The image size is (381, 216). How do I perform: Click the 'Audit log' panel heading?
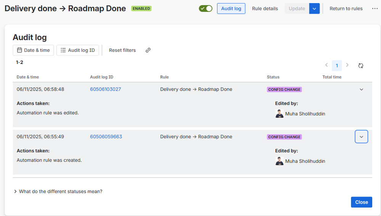(x=30, y=37)
